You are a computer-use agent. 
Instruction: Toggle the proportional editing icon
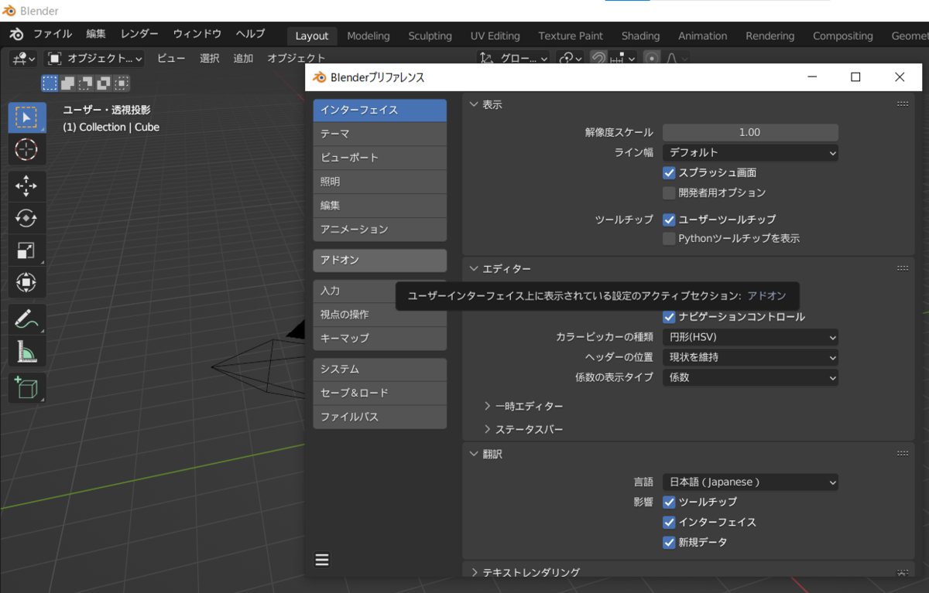[x=652, y=58]
